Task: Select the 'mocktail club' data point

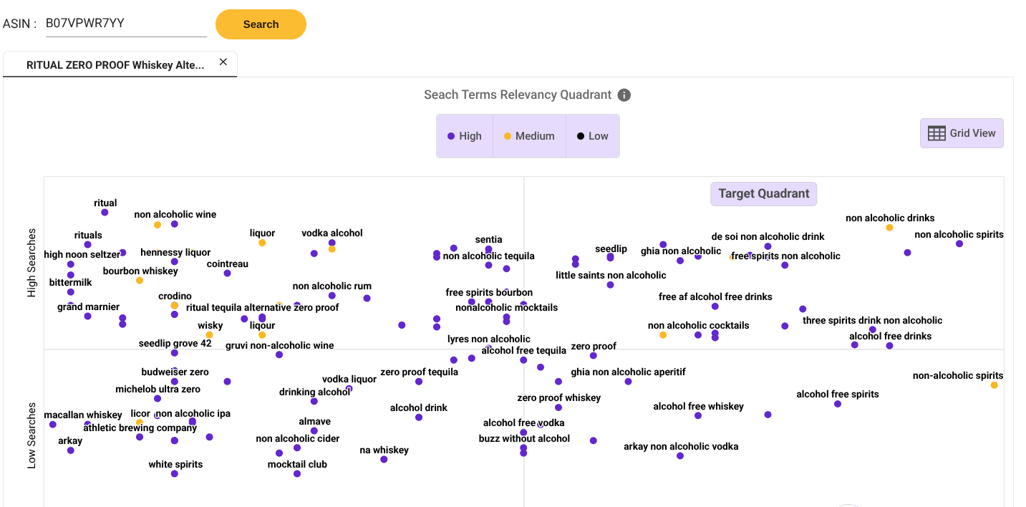Action: pos(297,474)
